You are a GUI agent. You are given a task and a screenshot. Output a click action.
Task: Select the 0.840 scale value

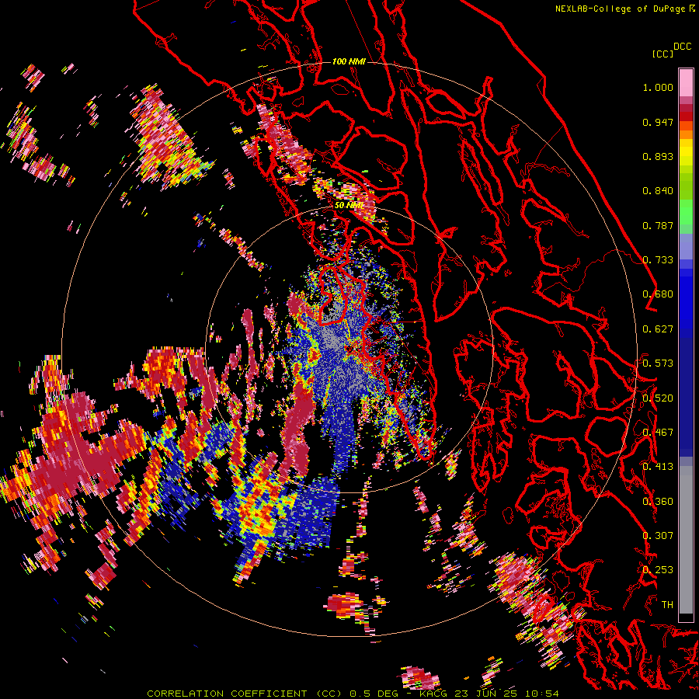(658, 191)
